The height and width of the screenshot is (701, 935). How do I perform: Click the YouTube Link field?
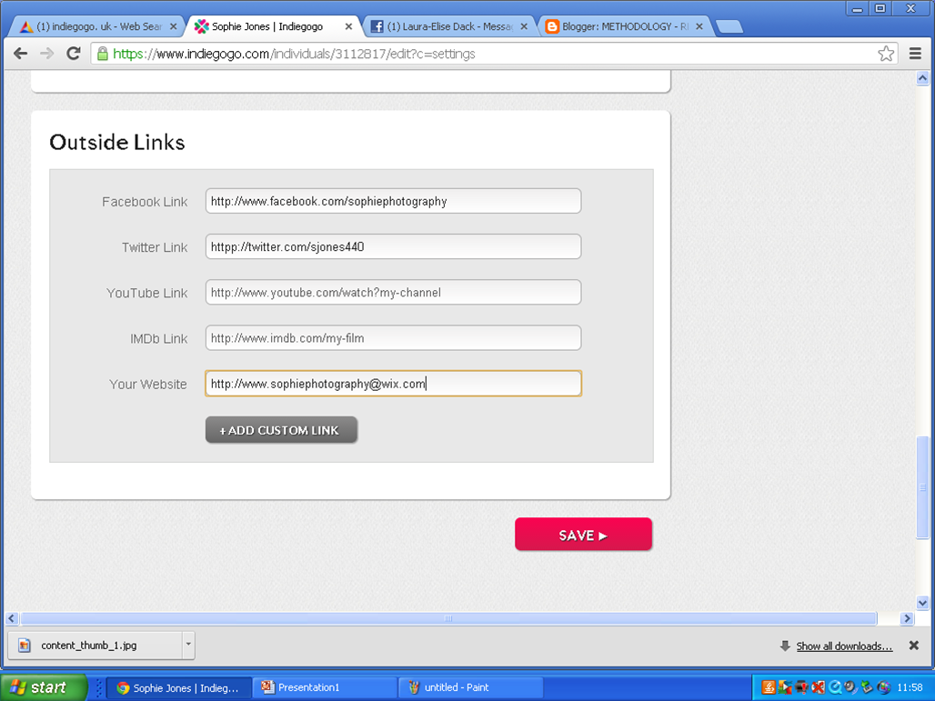coord(393,292)
